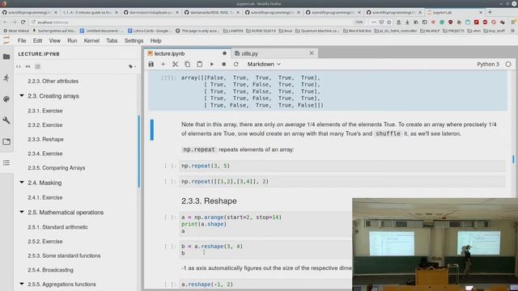
Task: Switch to the lecture.ipynb tab
Action: (187, 53)
